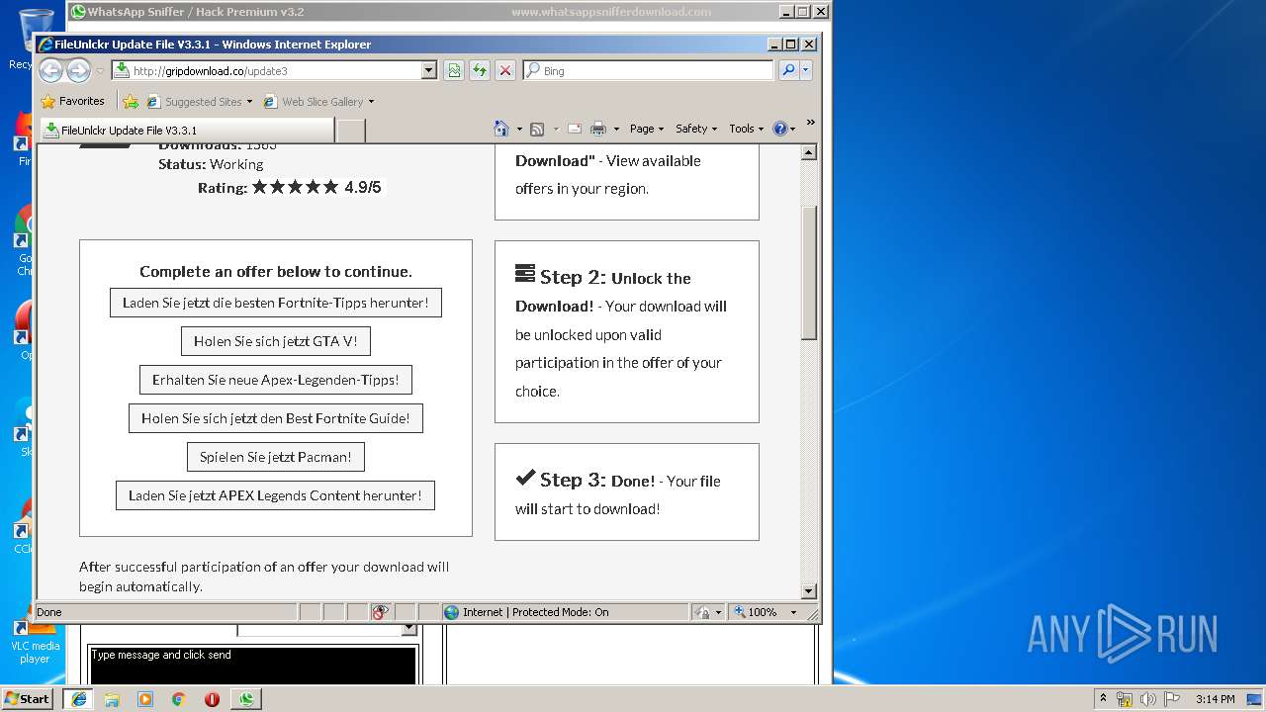
Task: Click the Add to Favorites Bar icon
Action: 131,101
